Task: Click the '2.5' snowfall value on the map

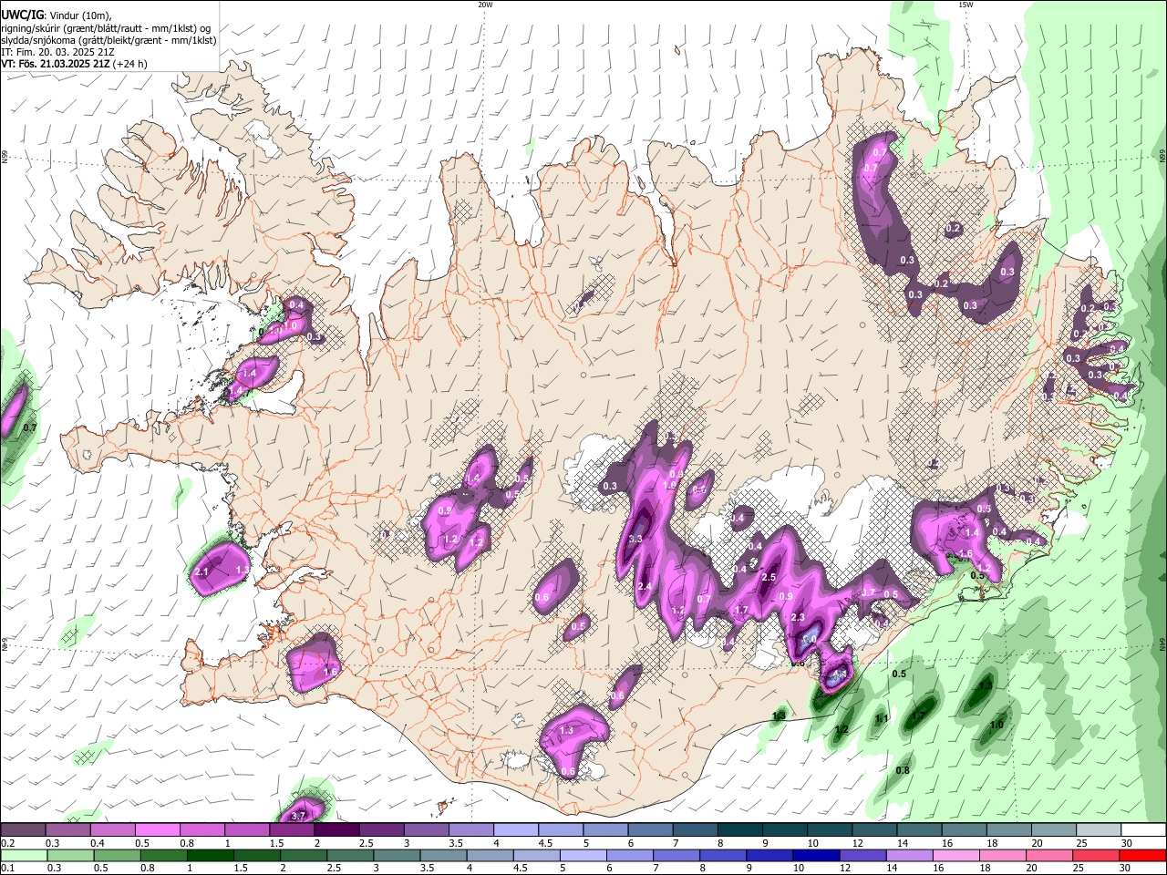Action: pos(769,577)
